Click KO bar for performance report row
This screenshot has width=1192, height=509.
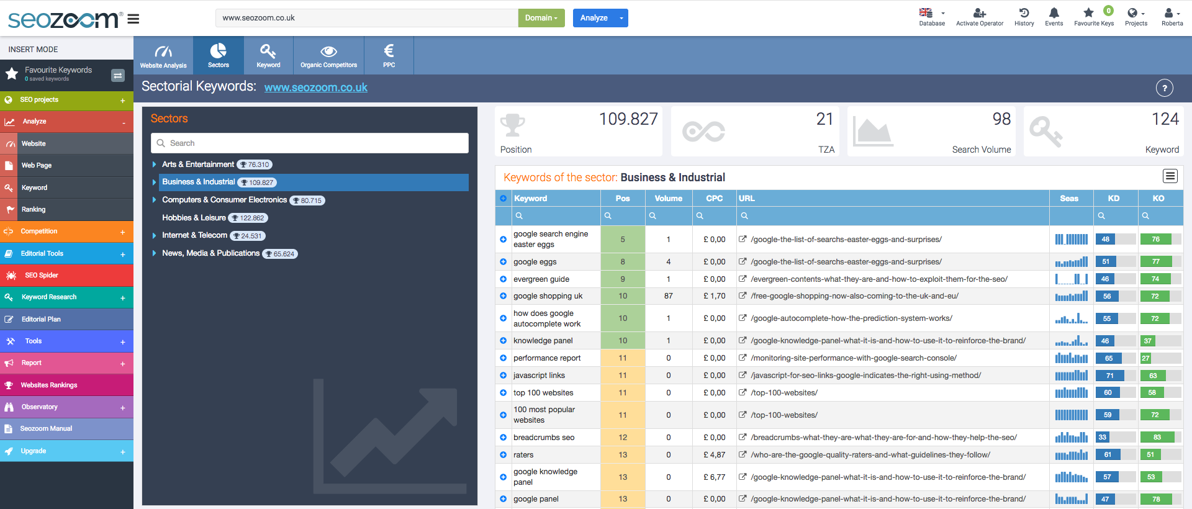coord(1160,358)
